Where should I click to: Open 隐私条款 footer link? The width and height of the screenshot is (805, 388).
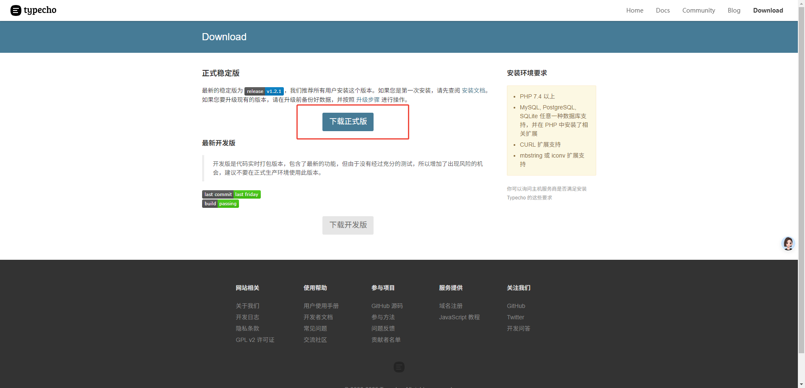[x=247, y=329]
